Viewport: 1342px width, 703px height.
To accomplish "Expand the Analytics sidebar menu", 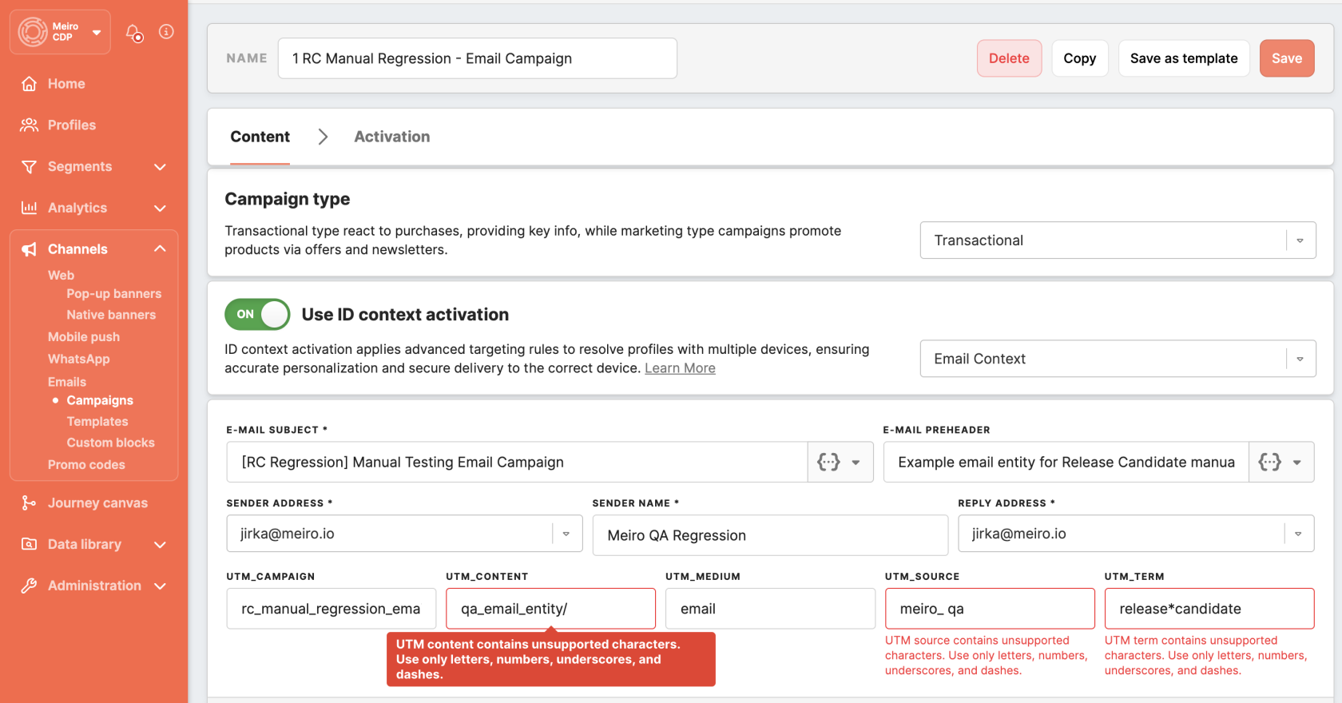I will click(x=160, y=209).
